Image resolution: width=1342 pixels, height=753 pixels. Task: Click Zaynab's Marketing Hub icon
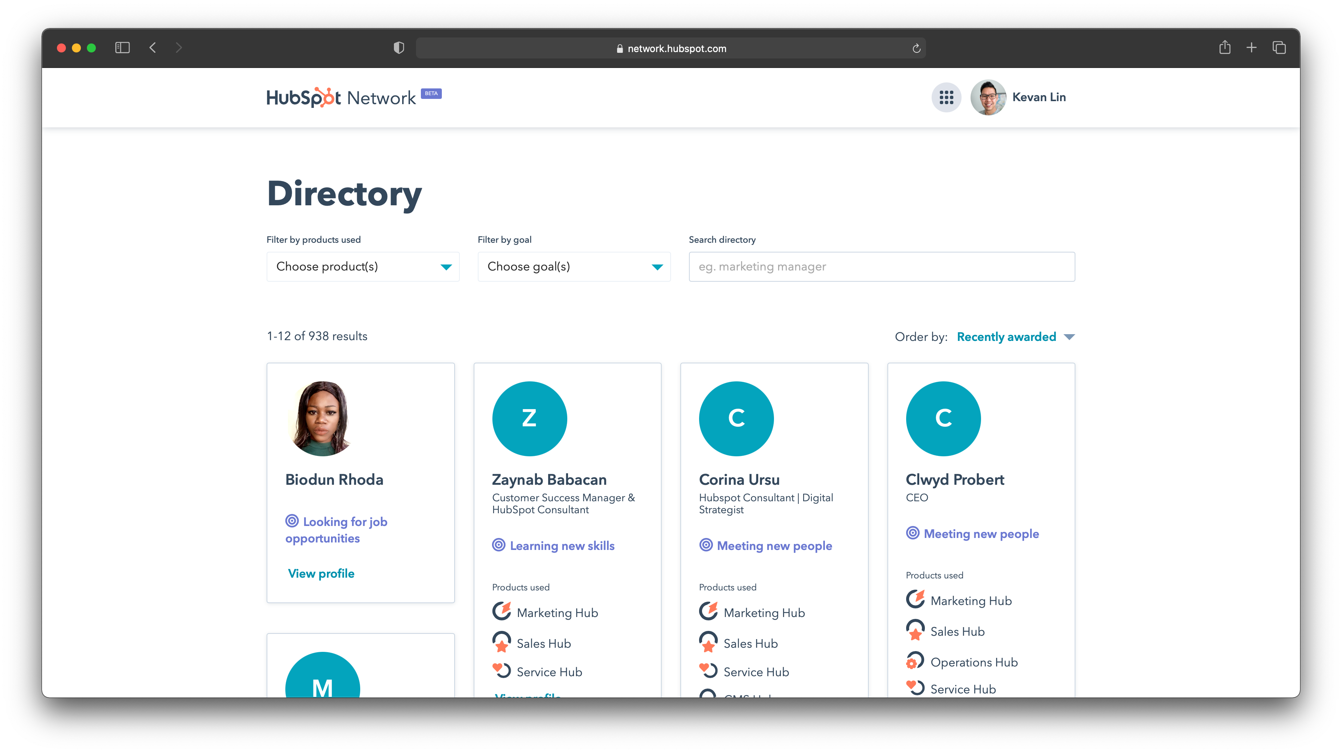pyautogui.click(x=502, y=611)
